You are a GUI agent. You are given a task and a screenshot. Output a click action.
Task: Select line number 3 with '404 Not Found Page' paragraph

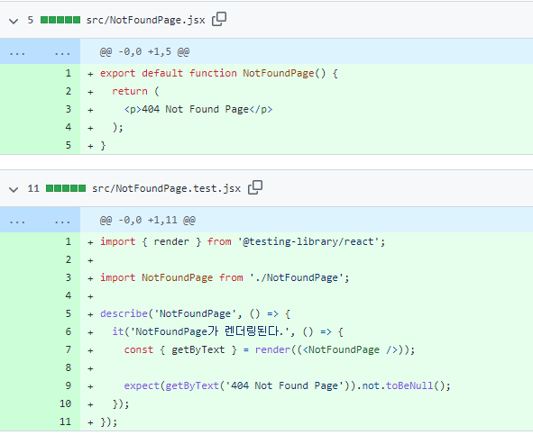[x=68, y=109]
